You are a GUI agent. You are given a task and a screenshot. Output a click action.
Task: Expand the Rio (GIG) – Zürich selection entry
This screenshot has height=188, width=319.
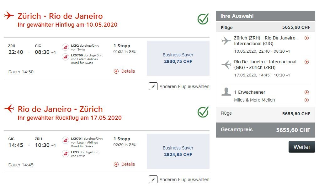306,62
